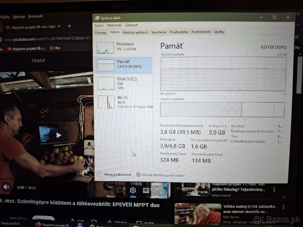Click the Nastavenia gear in the taskbar
Screen dimensions: 303x227
point(93,226)
